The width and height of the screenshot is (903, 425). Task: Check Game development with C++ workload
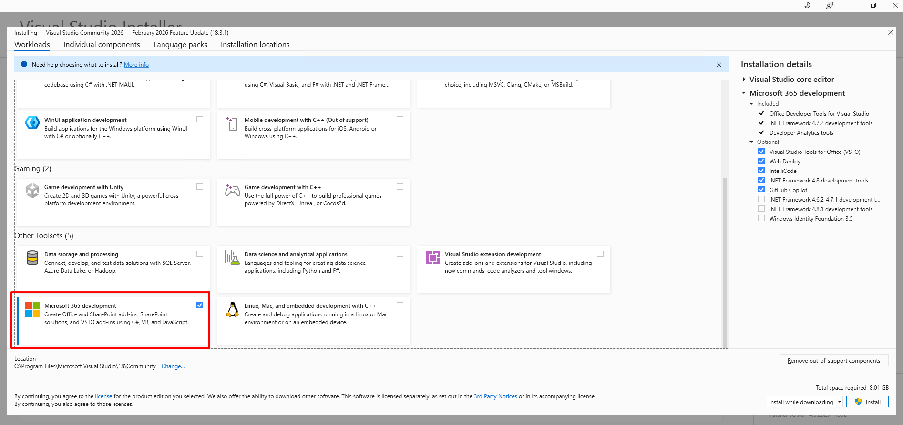point(400,187)
